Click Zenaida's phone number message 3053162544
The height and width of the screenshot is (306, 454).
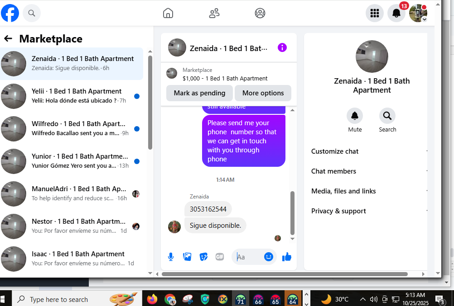pos(208,209)
